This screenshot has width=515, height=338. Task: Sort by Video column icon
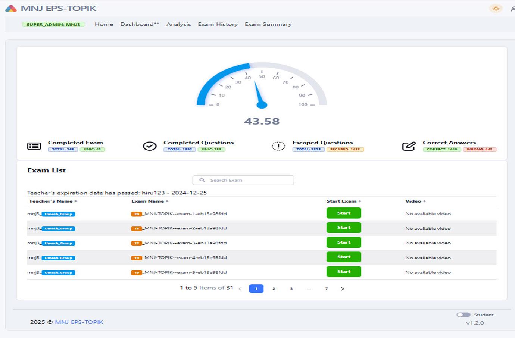pyautogui.click(x=424, y=201)
